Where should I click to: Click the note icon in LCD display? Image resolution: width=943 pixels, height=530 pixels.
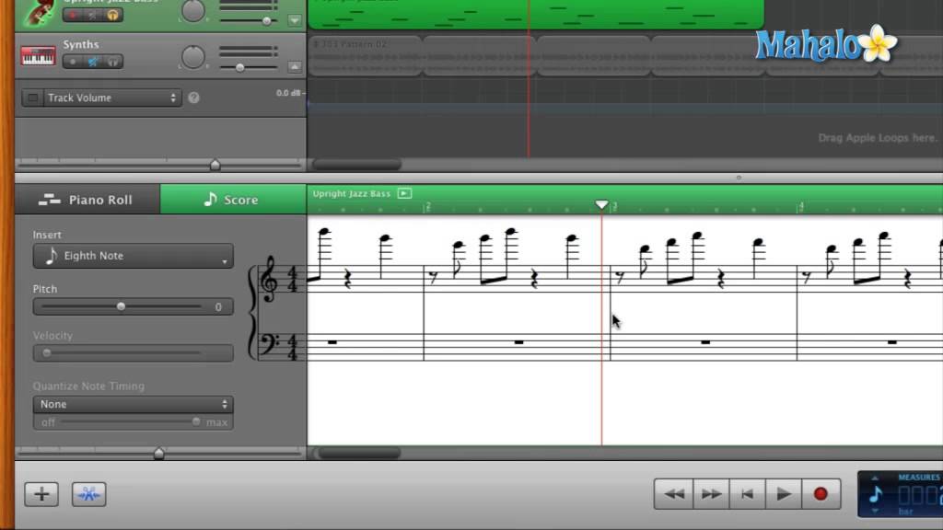click(877, 494)
